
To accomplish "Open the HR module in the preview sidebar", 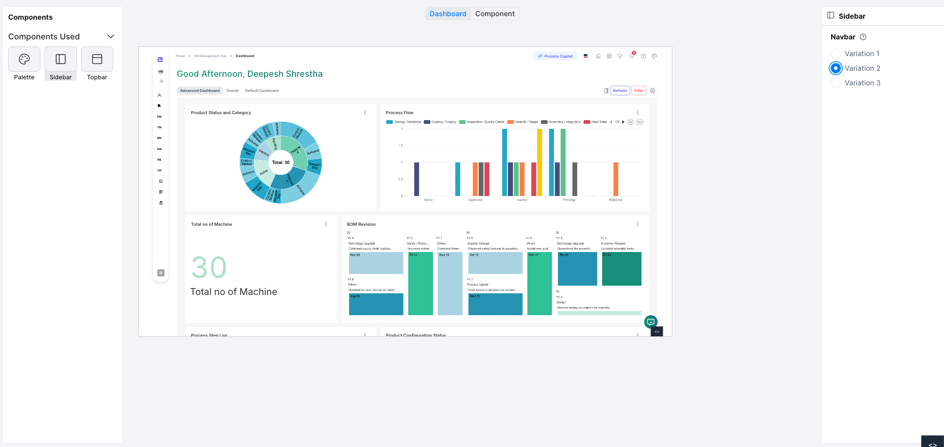I will pyautogui.click(x=160, y=72).
